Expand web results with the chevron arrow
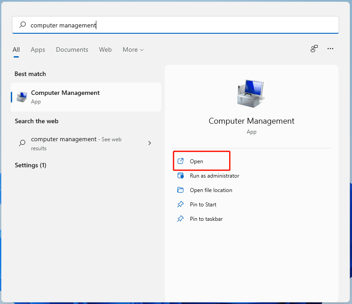Screen dimensions: 352x304 pos(149,143)
